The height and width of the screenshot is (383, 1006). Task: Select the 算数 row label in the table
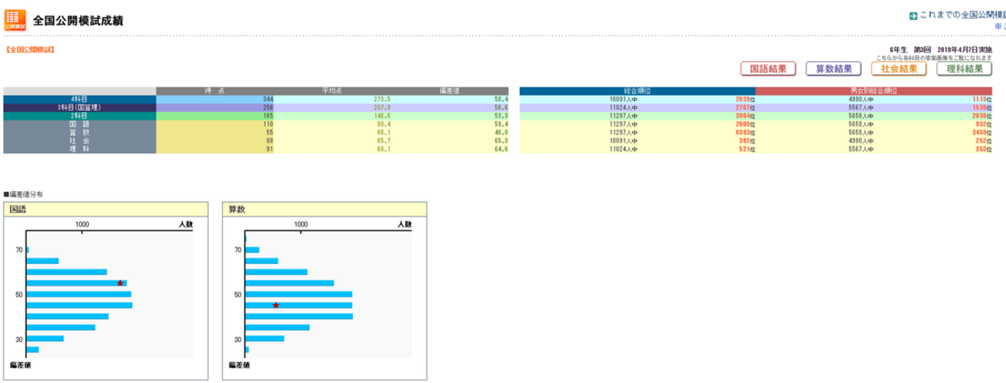click(x=80, y=132)
